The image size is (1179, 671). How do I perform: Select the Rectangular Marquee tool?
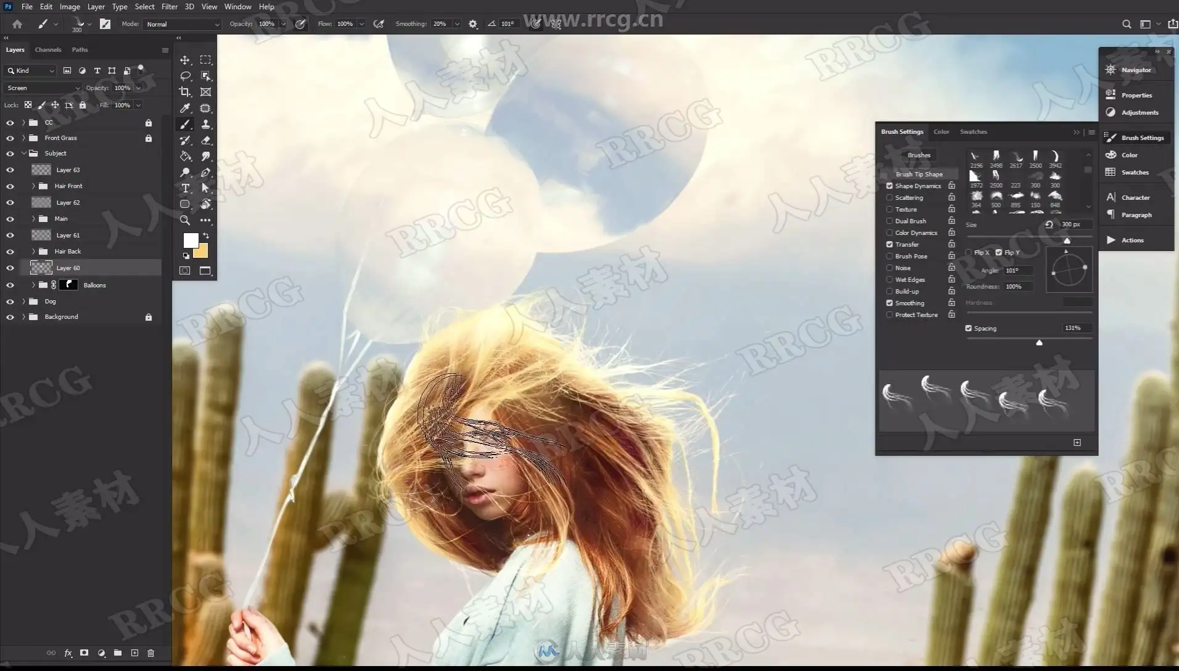(206, 60)
